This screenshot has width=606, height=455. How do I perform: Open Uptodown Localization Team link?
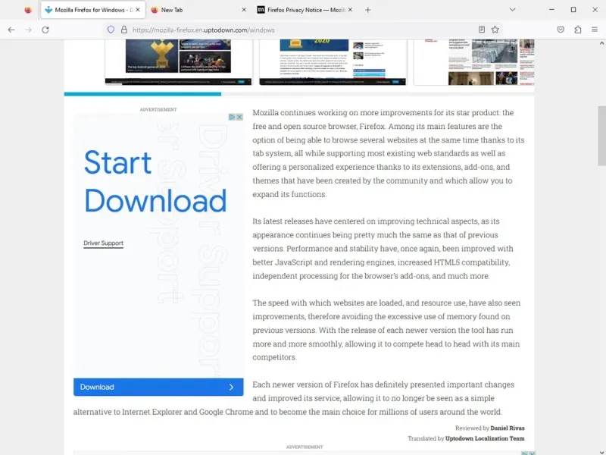[485, 438]
